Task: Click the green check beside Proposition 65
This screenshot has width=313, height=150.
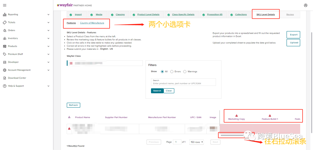Action: pyautogui.click(x=204, y=15)
